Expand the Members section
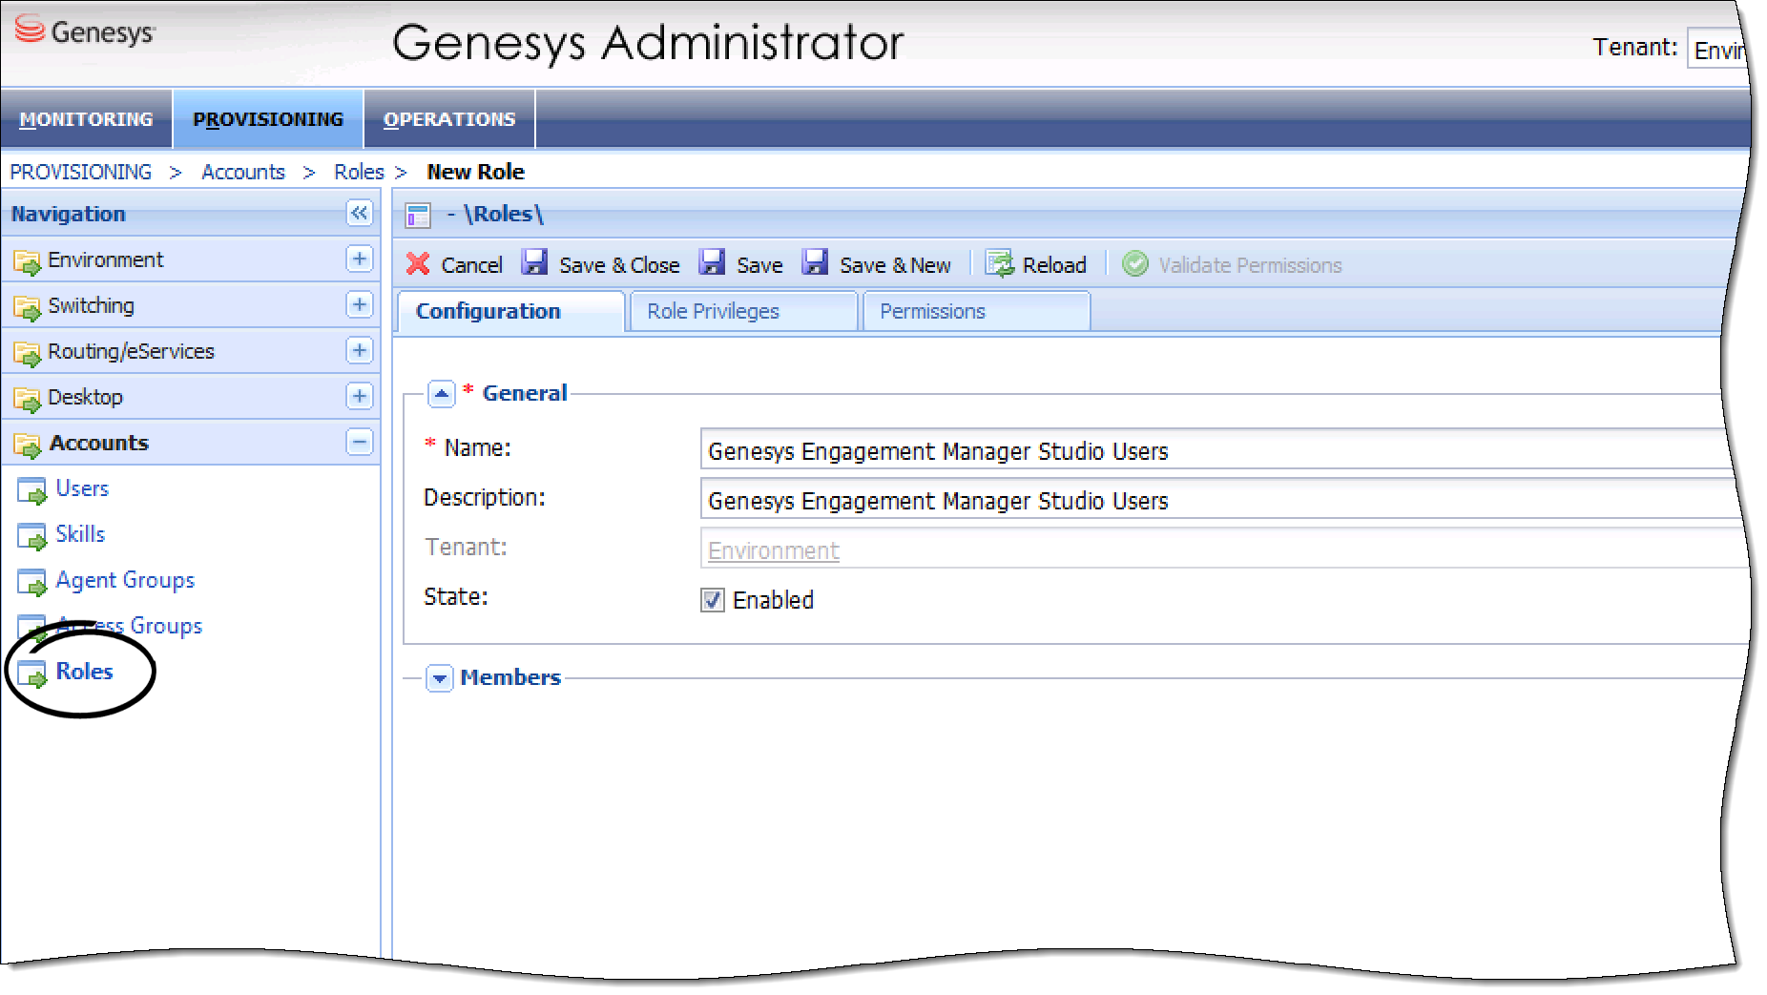 [x=439, y=678]
